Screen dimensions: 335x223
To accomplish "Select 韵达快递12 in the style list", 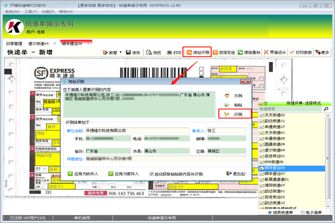I will click(x=292, y=203).
